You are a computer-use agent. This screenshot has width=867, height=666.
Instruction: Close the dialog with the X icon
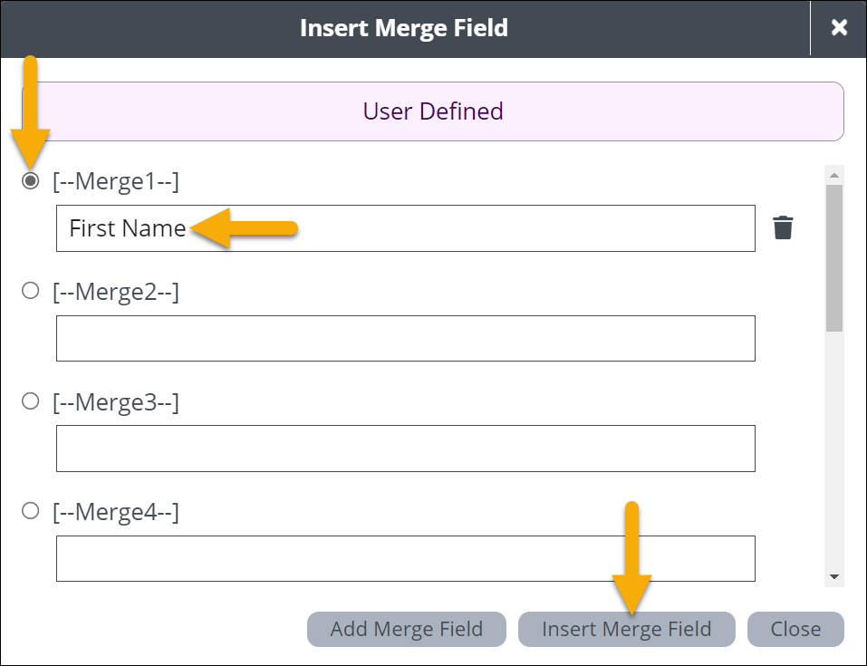[839, 28]
